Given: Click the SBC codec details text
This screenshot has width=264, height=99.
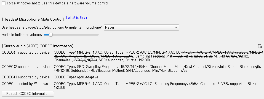Looking at the screenshot, I should 158,69.
